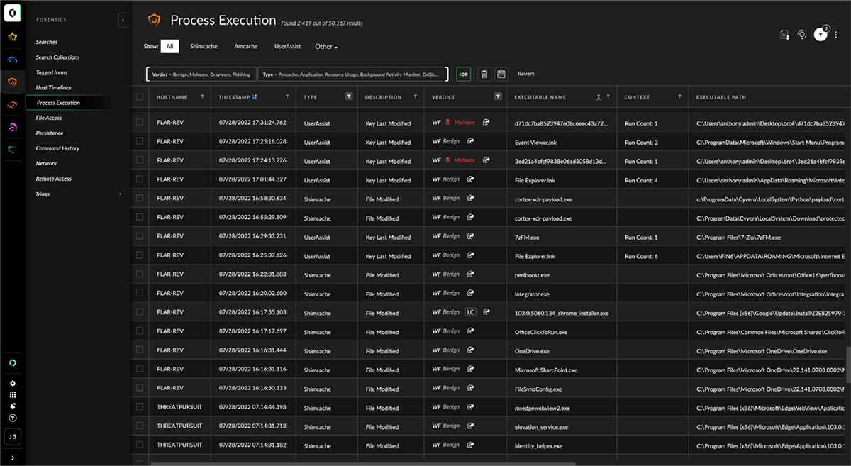Image resolution: width=851 pixels, height=466 pixels.
Task: Open the Other tab dropdown
Action: coord(326,46)
